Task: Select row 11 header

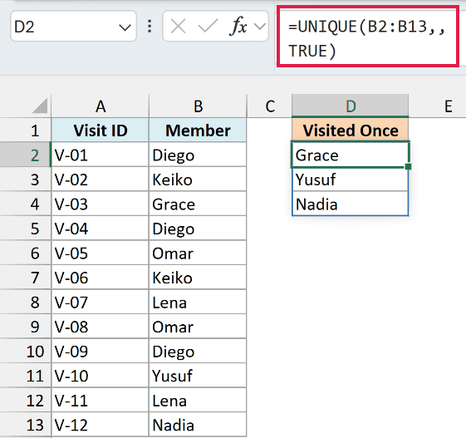Action: point(26,376)
